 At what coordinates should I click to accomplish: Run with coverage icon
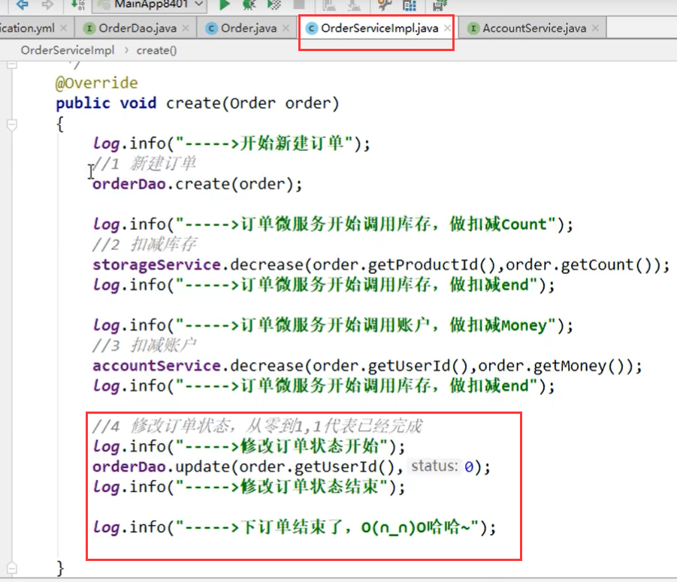(274, 5)
